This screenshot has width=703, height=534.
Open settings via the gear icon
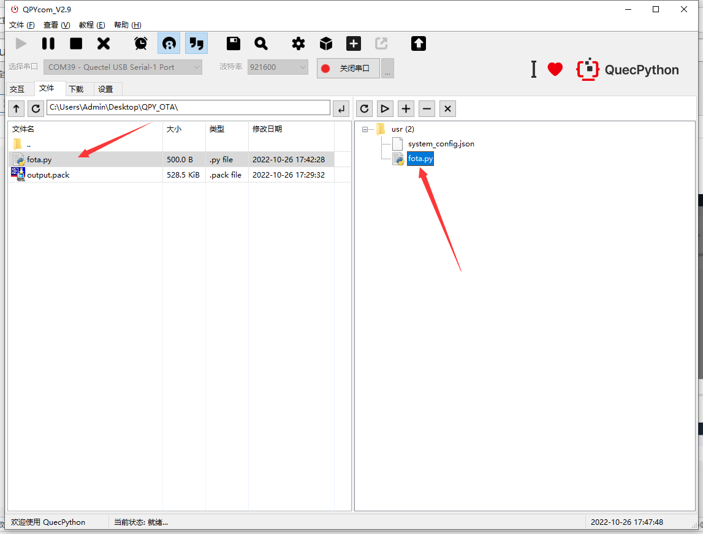click(x=298, y=43)
